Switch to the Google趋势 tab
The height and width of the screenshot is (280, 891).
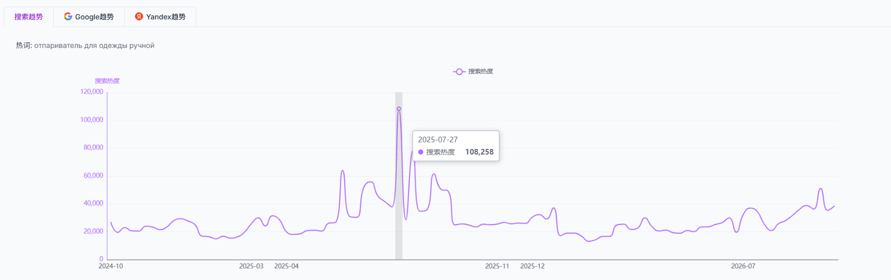(x=89, y=17)
